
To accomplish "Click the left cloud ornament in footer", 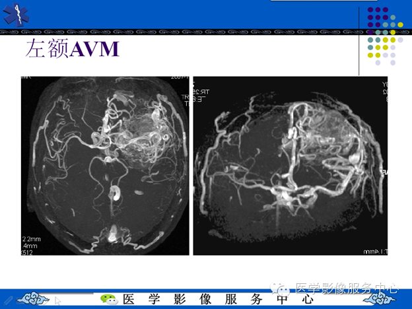I will coord(34,298).
